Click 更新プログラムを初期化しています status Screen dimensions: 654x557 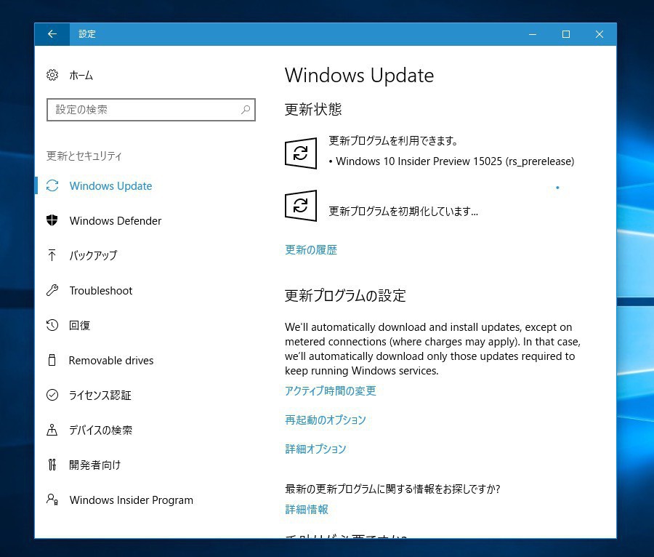[403, 211]
